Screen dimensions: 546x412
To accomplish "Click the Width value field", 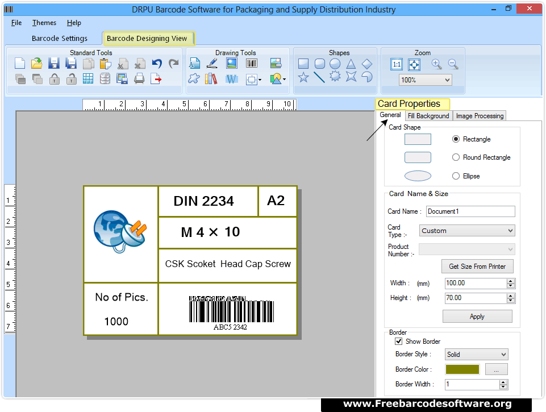I will point(476,283).
